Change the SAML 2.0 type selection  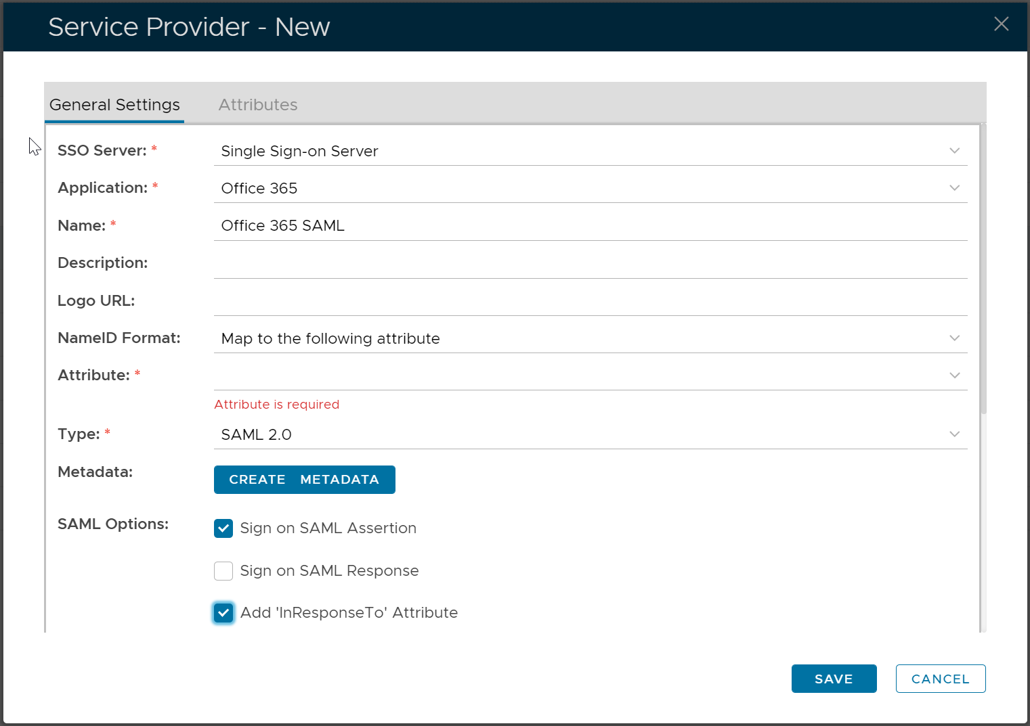tap(576, 434)
